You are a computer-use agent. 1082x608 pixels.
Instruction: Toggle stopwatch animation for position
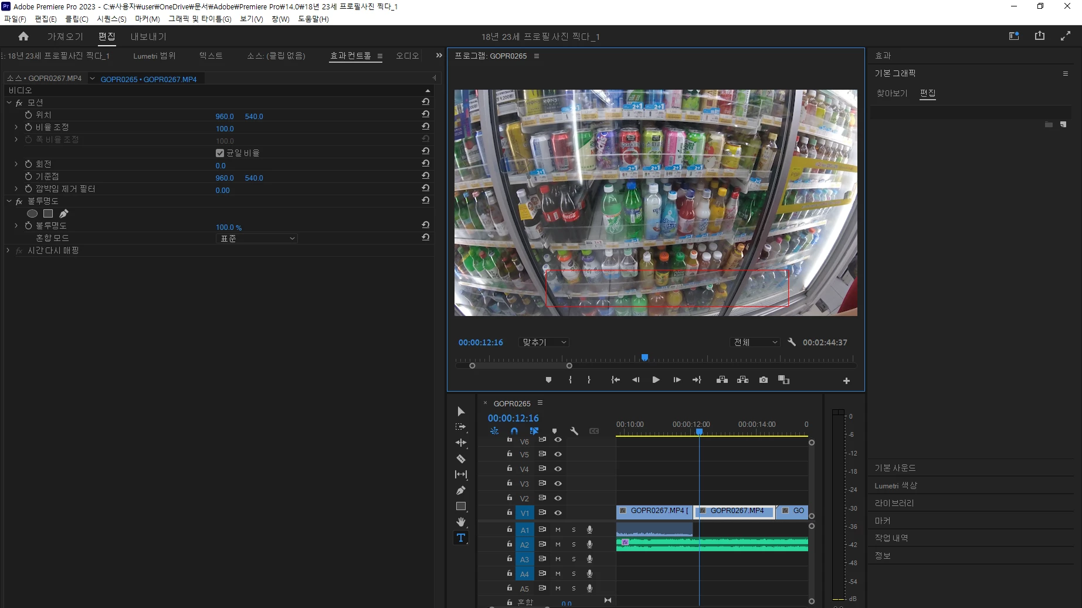[x=28, y=115]
